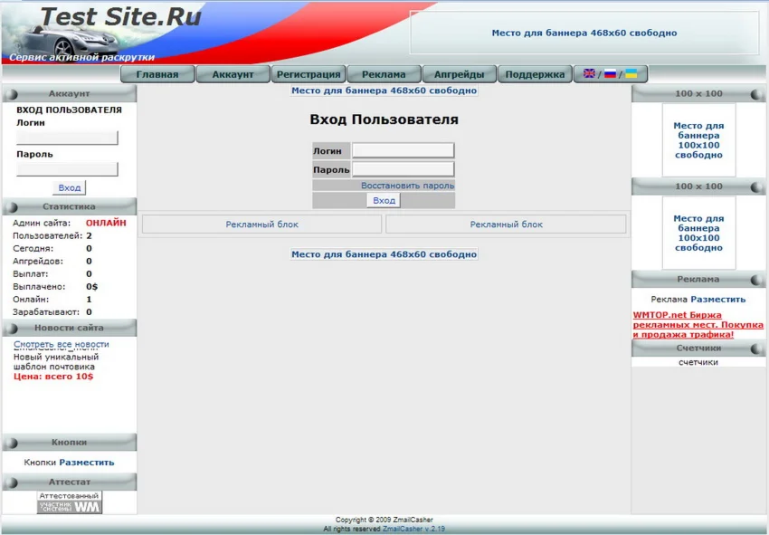Click the Зарабатывают statistic row
Screen dimensions: 769x535
pos(52,311)
